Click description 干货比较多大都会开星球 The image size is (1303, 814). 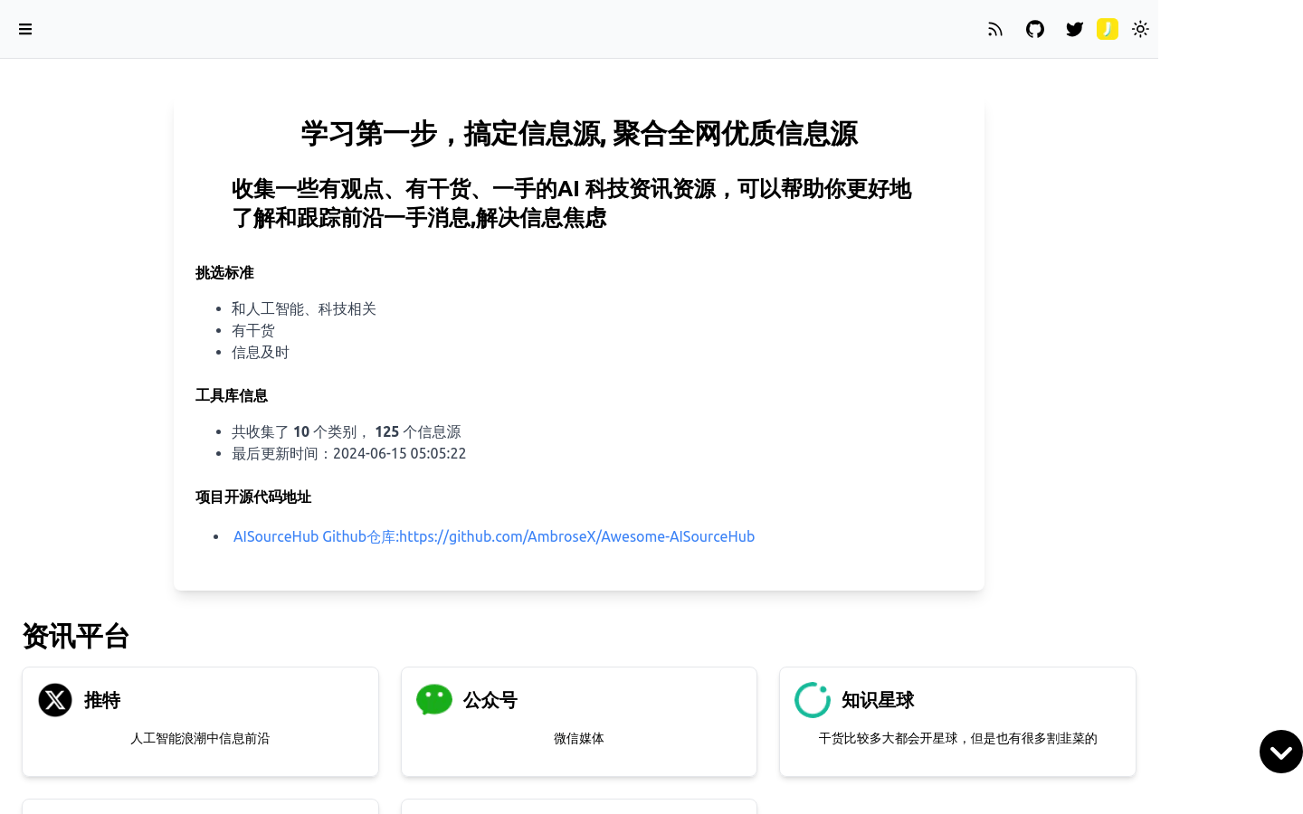[957, 738]
